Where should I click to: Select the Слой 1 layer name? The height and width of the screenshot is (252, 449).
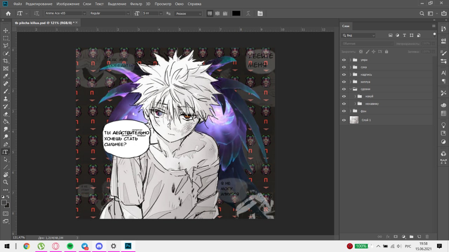coord(366,120)
